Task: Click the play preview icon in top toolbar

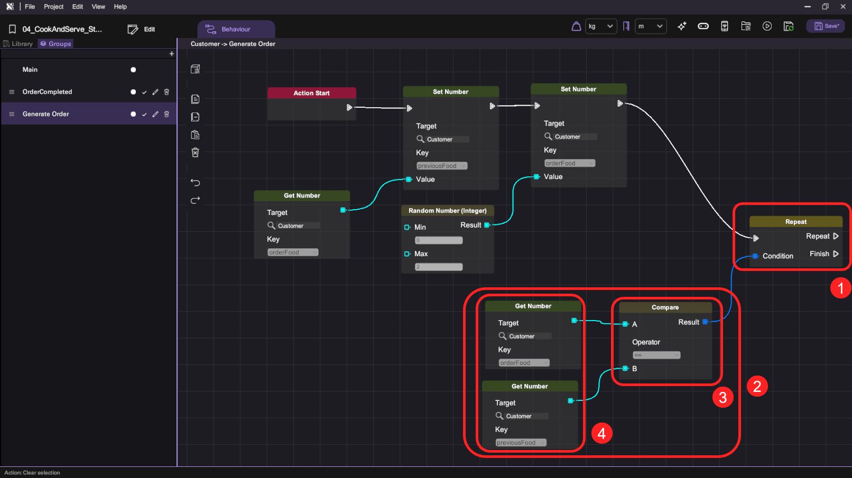Action: [x=767, y=26]
